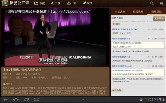
Task: Tap the 课程介绍 heading
Action: 8,84
